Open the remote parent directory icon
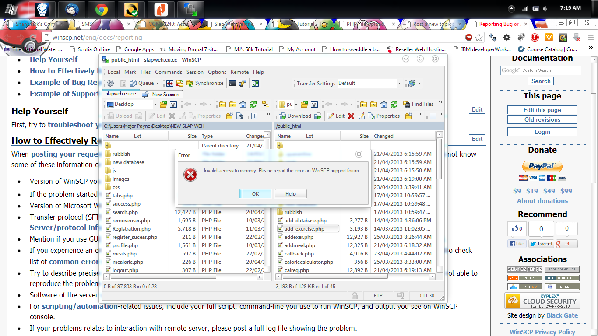The width and height of the screenshot is (598, 336). [362, 104]
